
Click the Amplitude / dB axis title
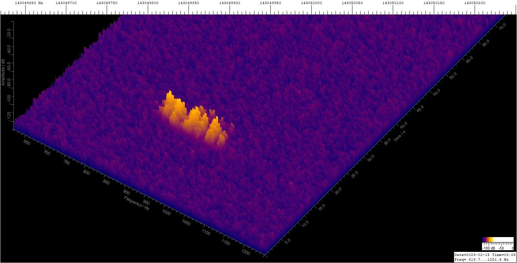coord(3,72)
